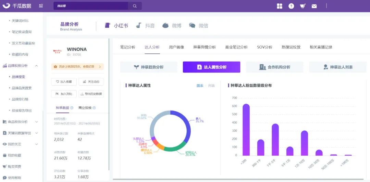The height and width of the screenshot is (182, 370).
Task: Click the 种草达人列表 button
Action: tap(338, 67)
